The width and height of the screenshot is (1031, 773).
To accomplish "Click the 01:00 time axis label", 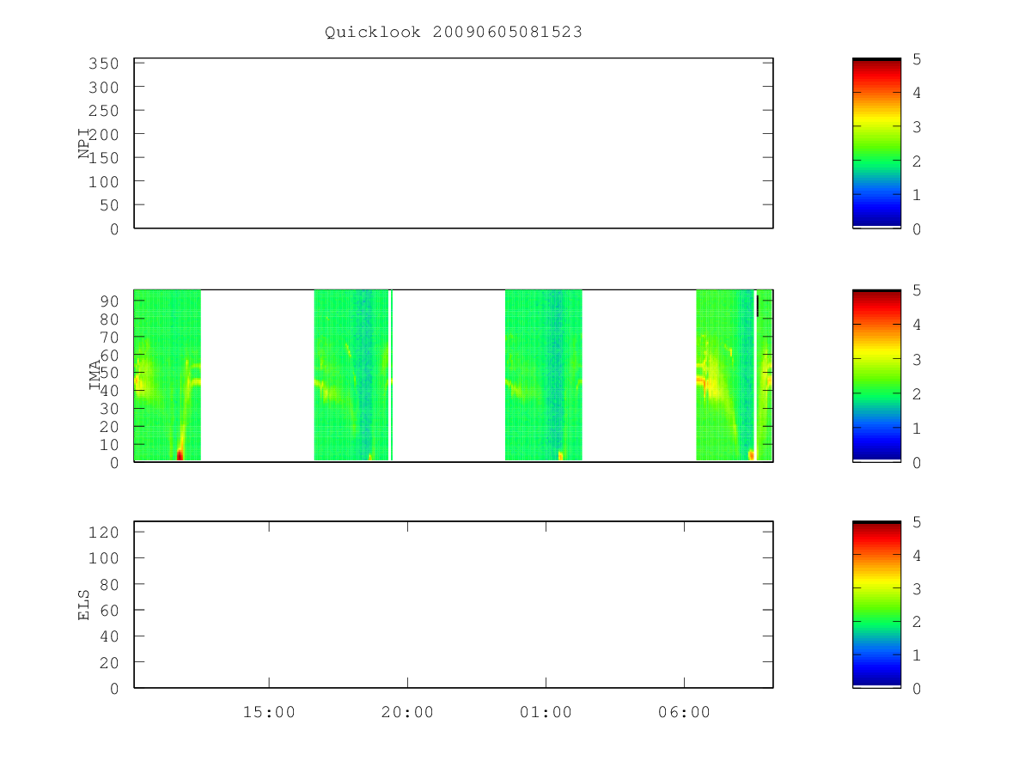I will click(x=546, y=712).
